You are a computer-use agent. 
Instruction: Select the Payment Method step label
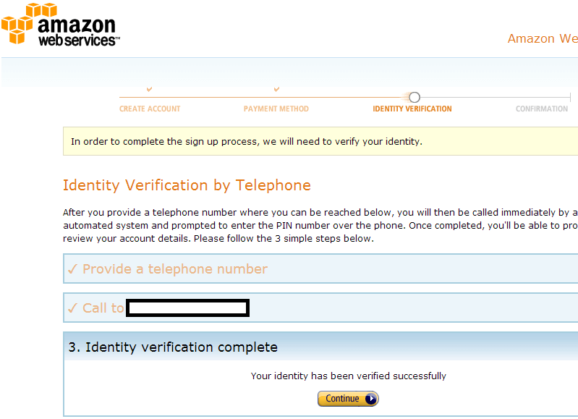[276, 109]
